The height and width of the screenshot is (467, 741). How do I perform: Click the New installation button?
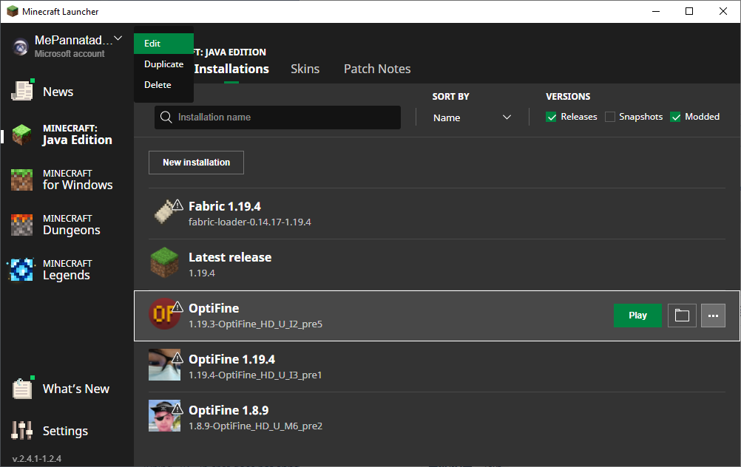(x=196, y=163)
